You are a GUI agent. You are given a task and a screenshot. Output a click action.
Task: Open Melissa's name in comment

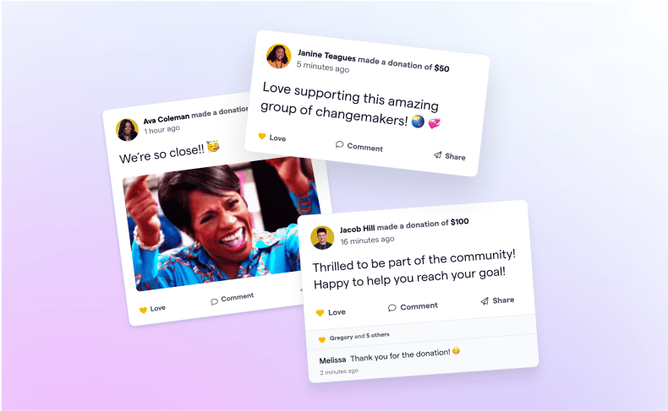coord(332,360)
